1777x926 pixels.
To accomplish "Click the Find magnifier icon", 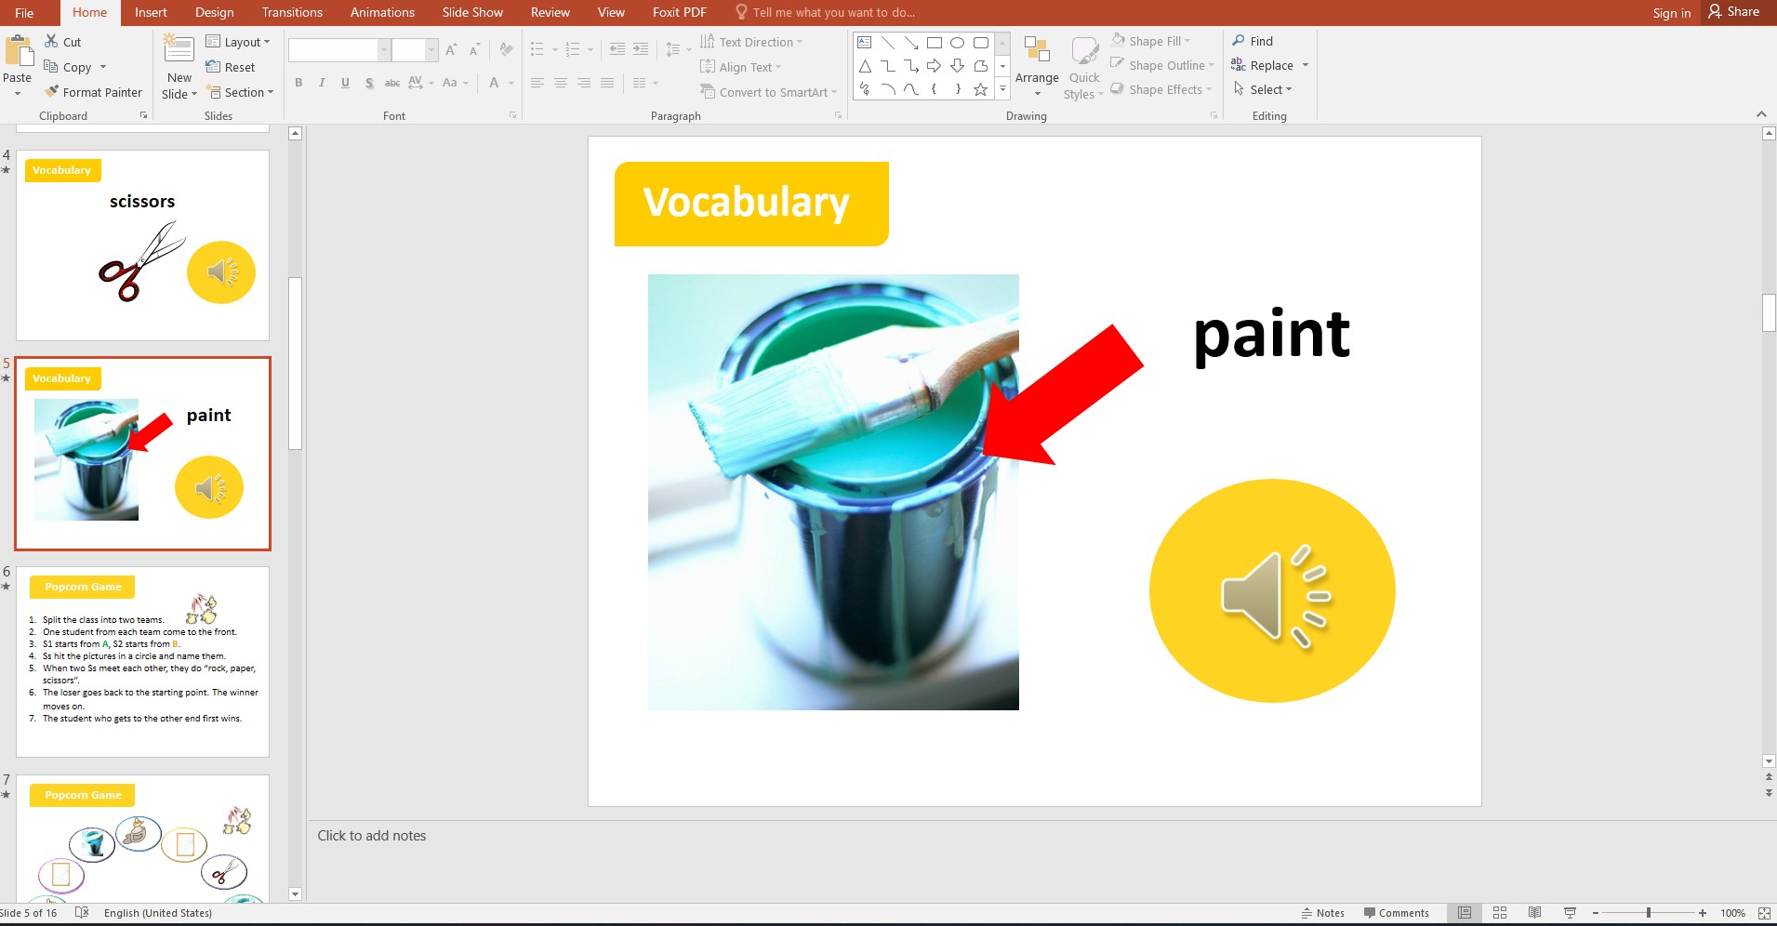I will tap(1239, 41).
